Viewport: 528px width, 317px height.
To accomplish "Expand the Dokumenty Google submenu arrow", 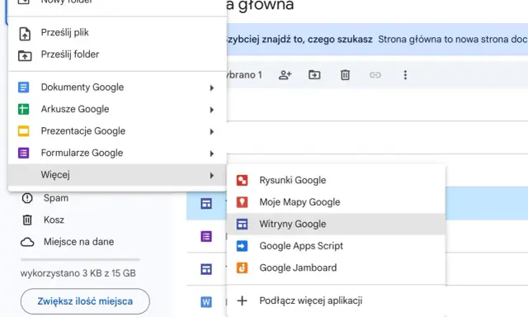I will [x=212, y=88].
